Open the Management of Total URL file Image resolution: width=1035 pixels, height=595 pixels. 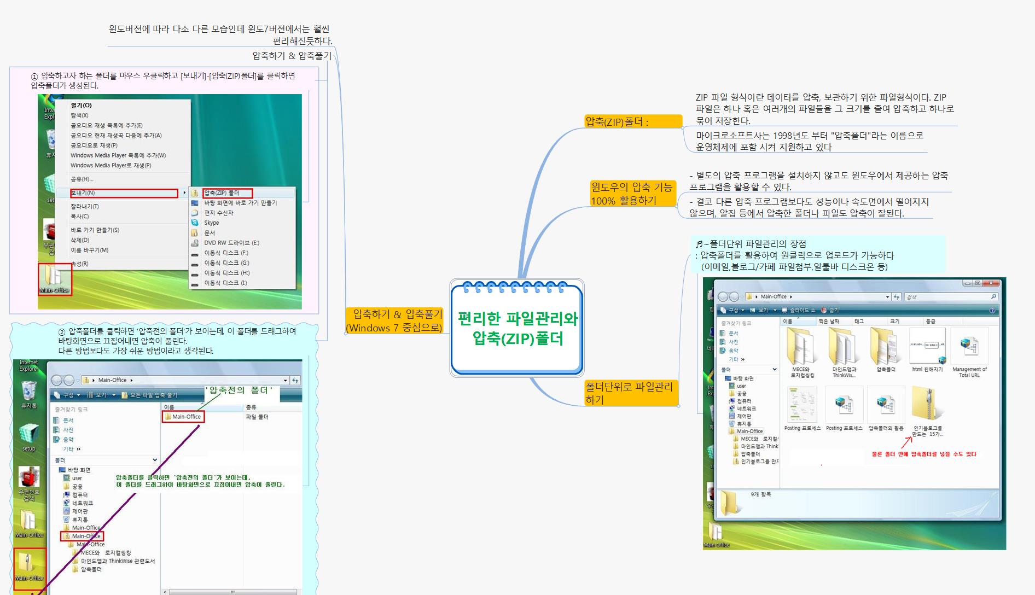(x=970, y=346)
